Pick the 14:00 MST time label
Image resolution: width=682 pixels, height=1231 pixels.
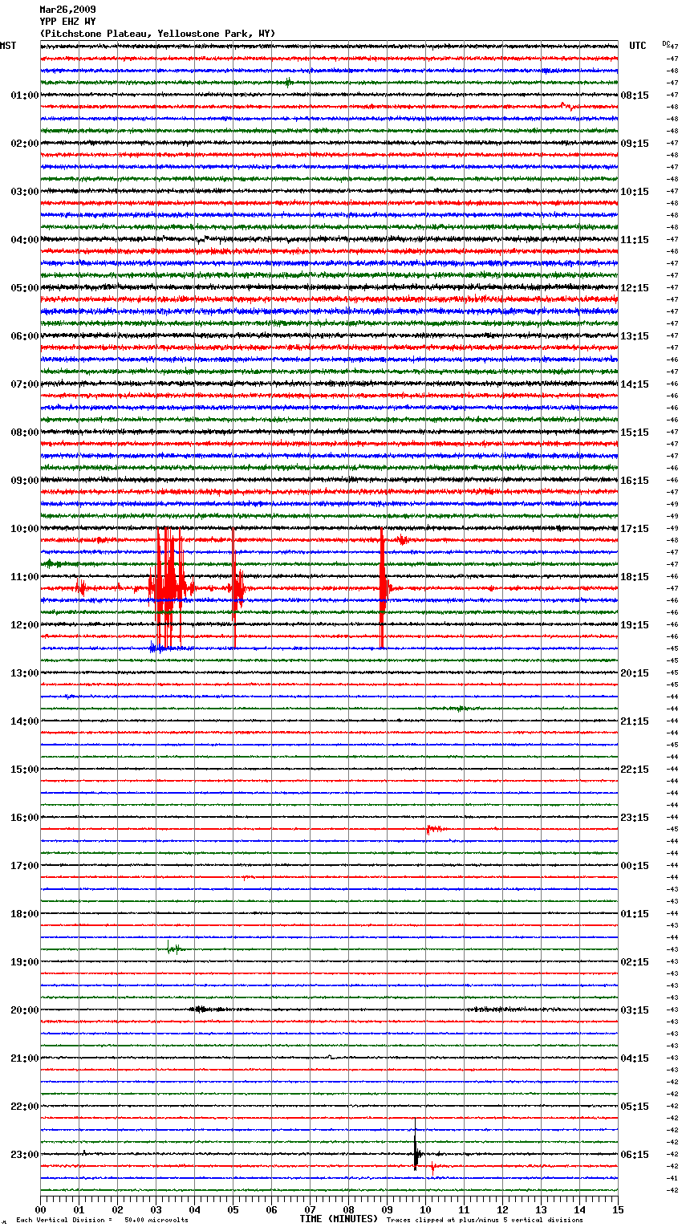click(25, 721)
